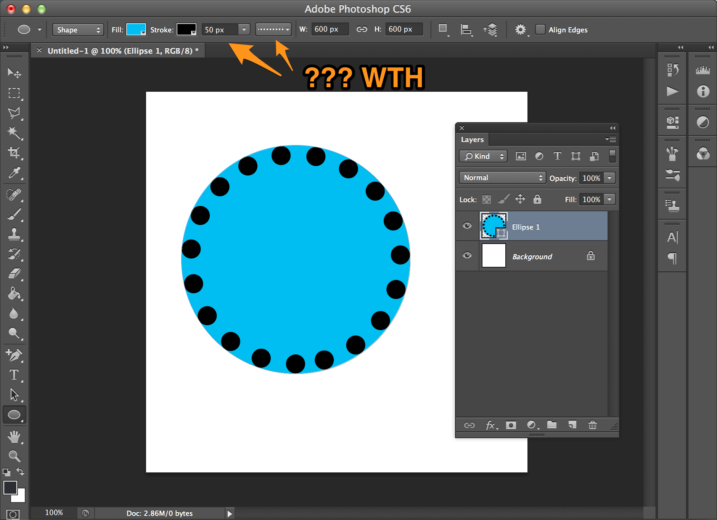Hide the Ellipse 1 layer
The image size is (717, 520).
pyautogui.click(x=467, y=226)
